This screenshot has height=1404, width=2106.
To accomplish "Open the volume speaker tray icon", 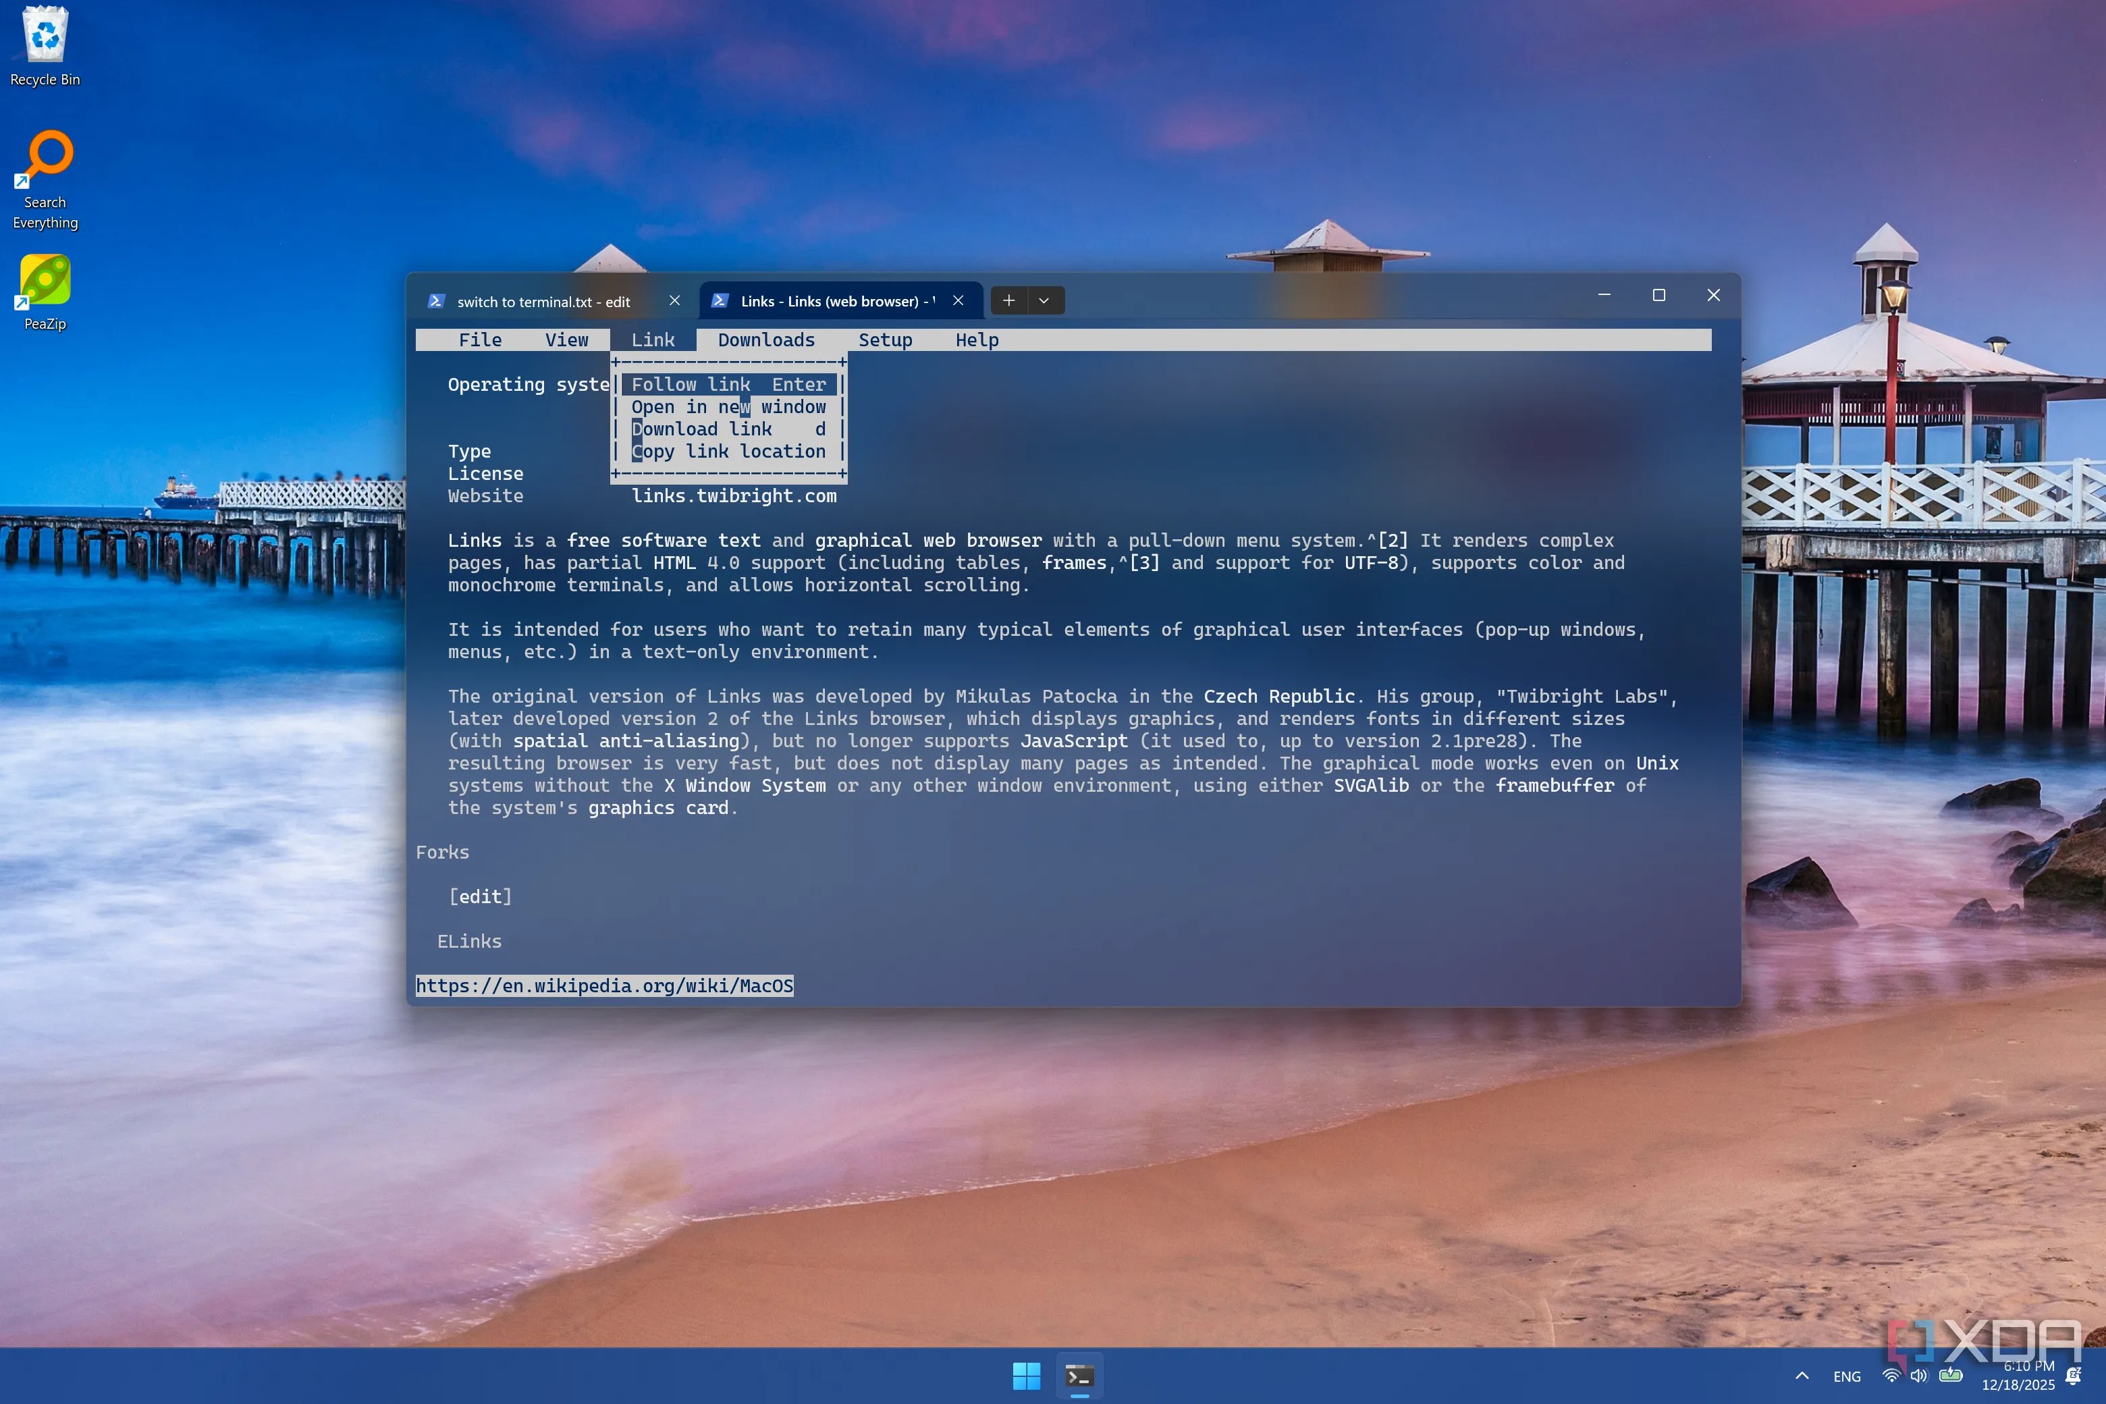I will coord(1919,1376).
